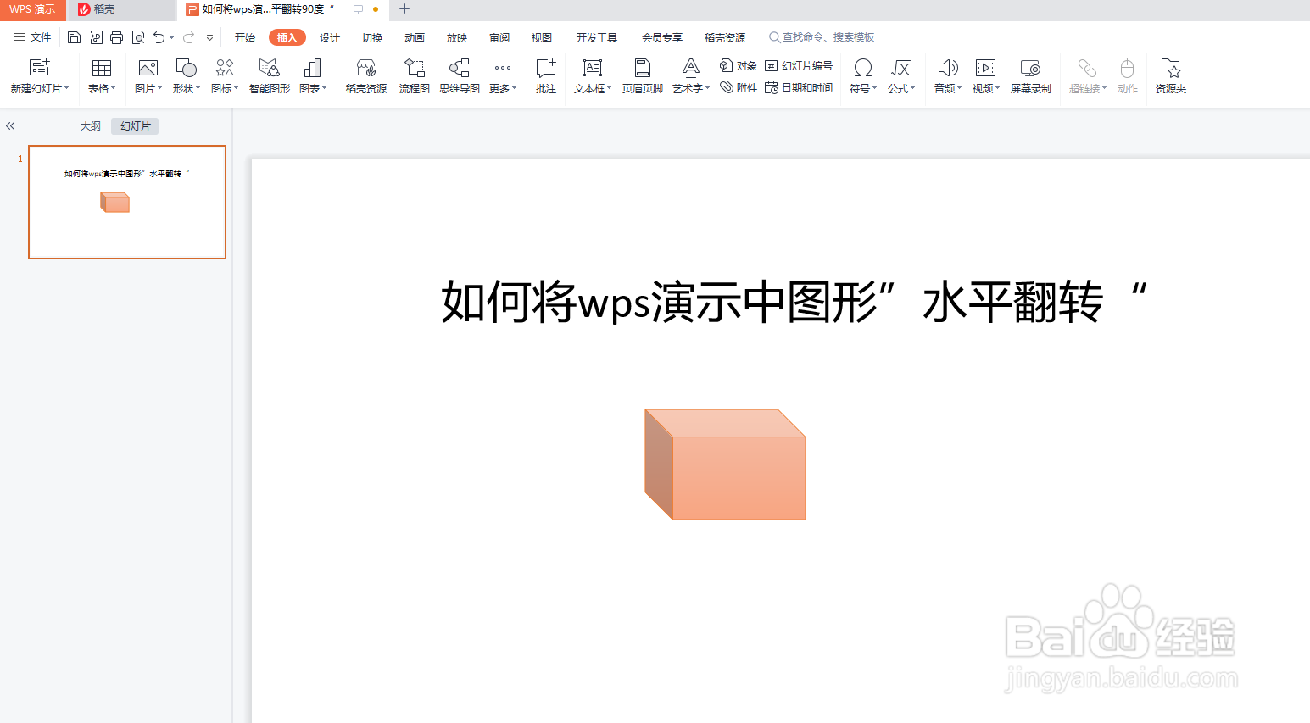Open Header and Footer (页眉页脚)
This screenshot has width=1310, height=723.
pyautogui.click(x=643, y=76)
